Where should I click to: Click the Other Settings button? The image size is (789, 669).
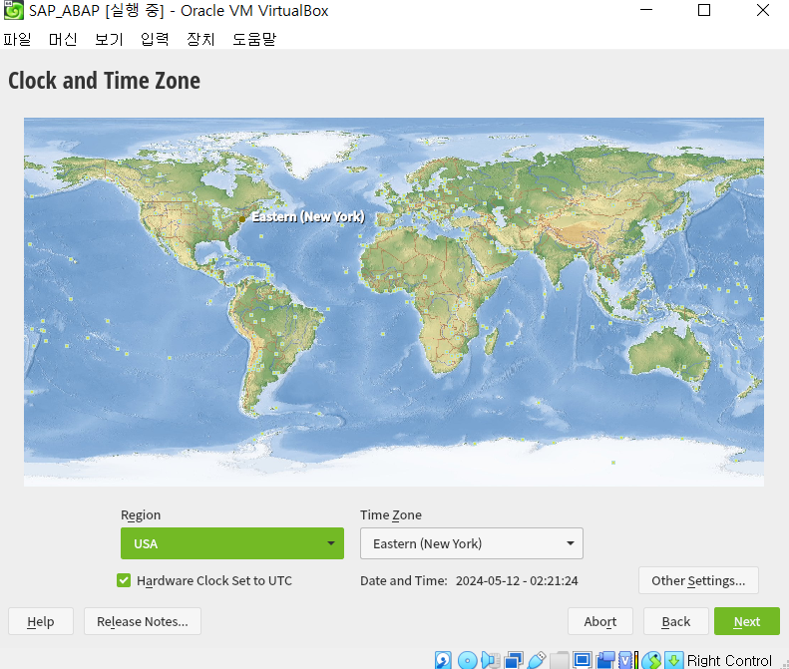(x=698, y=580)
